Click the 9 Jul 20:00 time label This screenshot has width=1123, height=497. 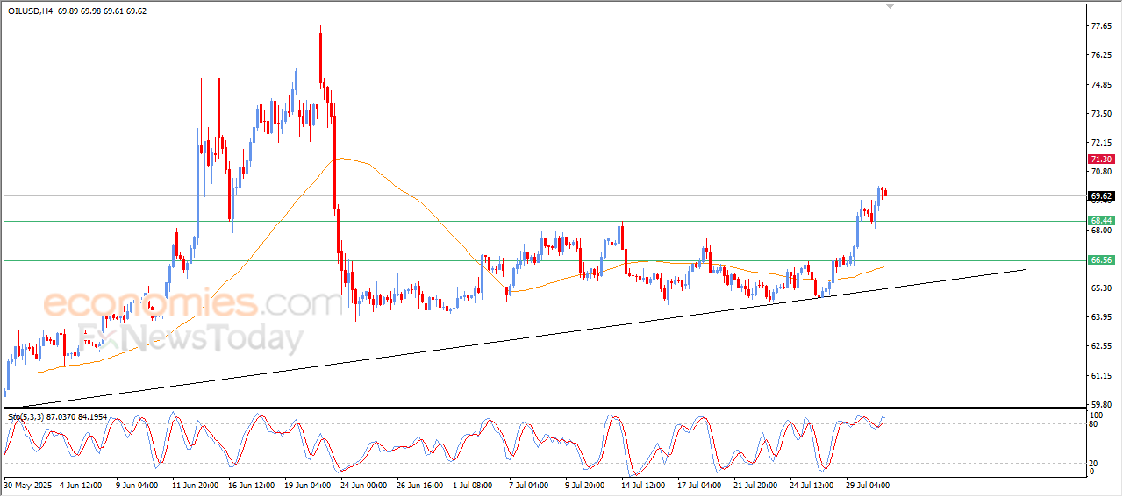pyautogui.click(x=586, y=484)
